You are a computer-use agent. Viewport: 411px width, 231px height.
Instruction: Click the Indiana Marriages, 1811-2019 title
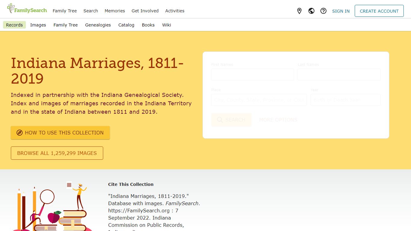[x=97, y=71]
